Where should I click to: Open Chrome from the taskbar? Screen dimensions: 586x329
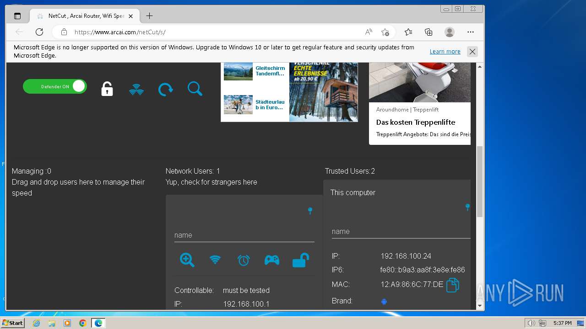tap(83, 323)
